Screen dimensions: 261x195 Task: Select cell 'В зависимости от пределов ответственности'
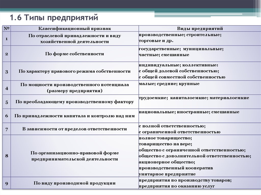pos(75,129)
